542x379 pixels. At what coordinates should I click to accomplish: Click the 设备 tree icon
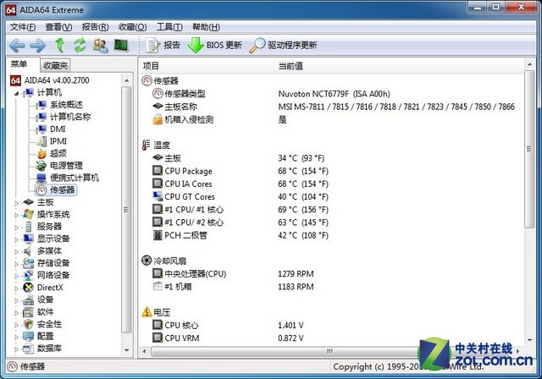pos(28,300)
